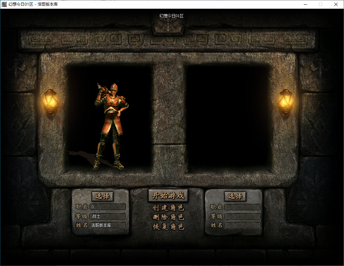Click 恢复角色 to restore a character
This screenshot has height=266, width=344.
pos(168,227)
